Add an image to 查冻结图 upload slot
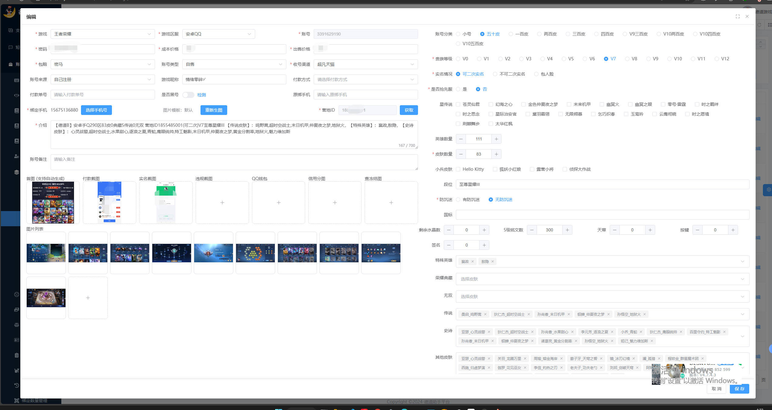The image size is (772, 410). point(391,203)
